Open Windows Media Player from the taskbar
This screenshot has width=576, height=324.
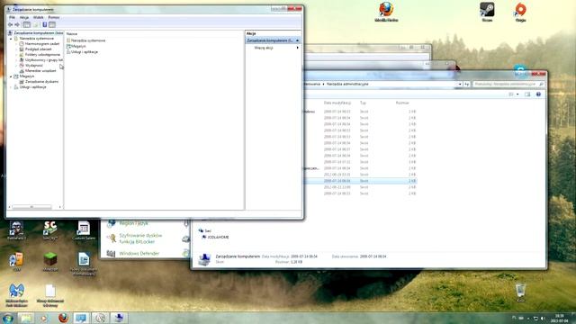44,318
